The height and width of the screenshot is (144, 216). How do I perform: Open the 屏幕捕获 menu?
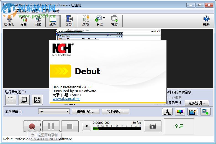pos(22,11)
